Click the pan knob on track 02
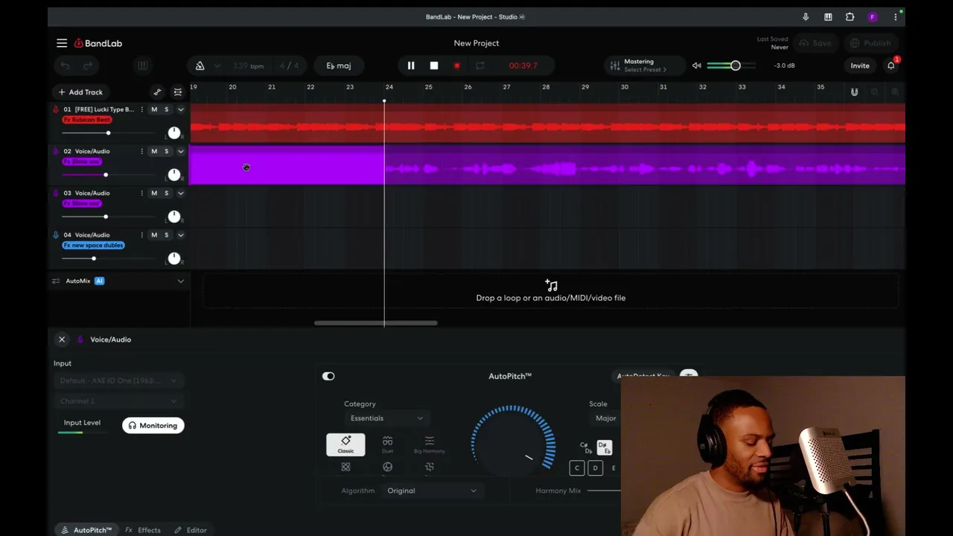953x536 pixels. click(174, 174)
